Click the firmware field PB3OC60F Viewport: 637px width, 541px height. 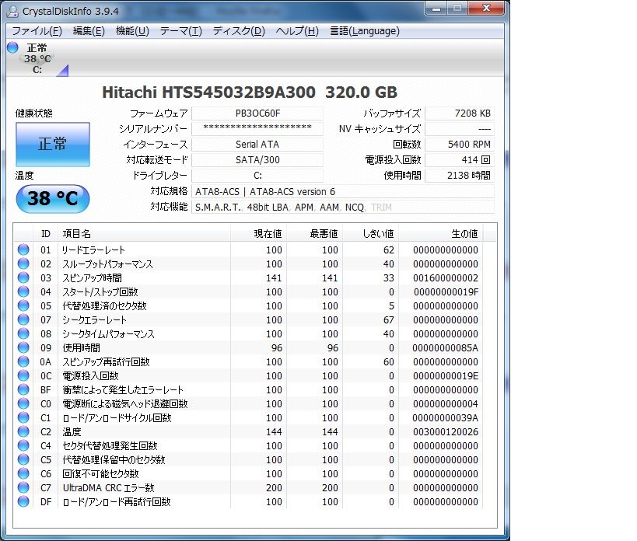click(257, 113)
